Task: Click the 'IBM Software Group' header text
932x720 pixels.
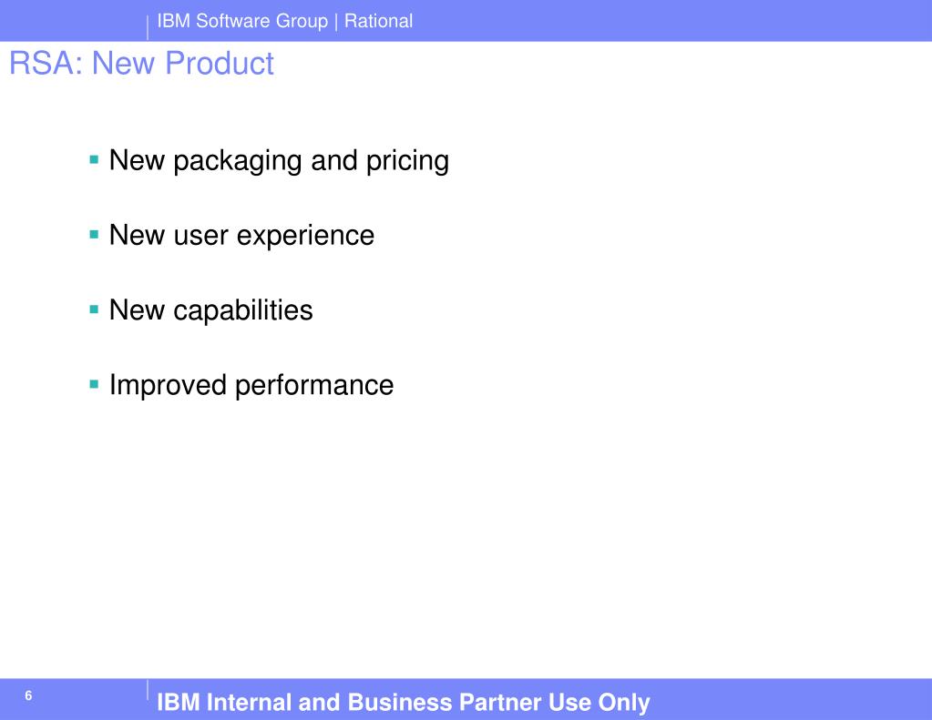Action: pos(242,21)
